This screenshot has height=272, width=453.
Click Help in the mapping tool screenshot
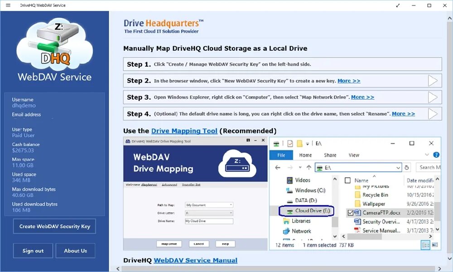[225, 244]
